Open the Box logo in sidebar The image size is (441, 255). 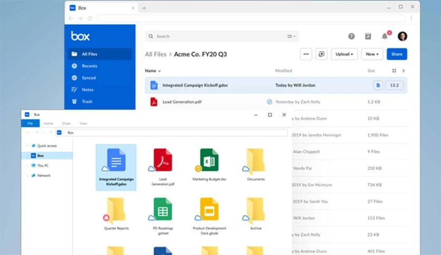(80, 36)
